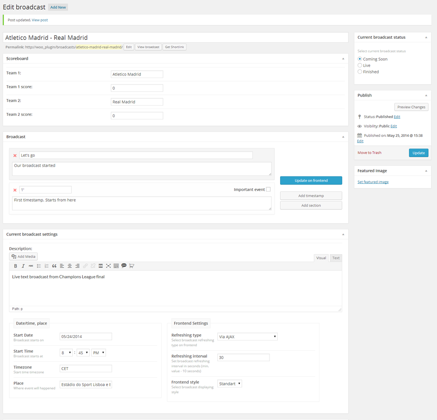Click the Team 1 name field

[x=137, y=74]
